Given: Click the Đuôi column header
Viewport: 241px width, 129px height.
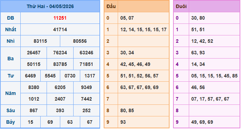Looking at the screenshot, I should pyautogui.click(x=181, y=6).
